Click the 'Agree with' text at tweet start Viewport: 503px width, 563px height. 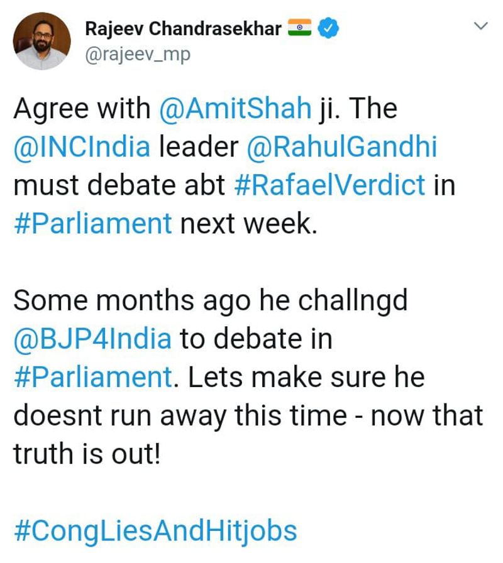83,109
